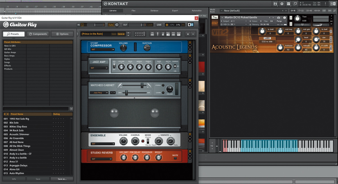Toggle Studio Reverb MUTE button
The height and width of the screenshot is (184, 338).
[x=175, y=158]
